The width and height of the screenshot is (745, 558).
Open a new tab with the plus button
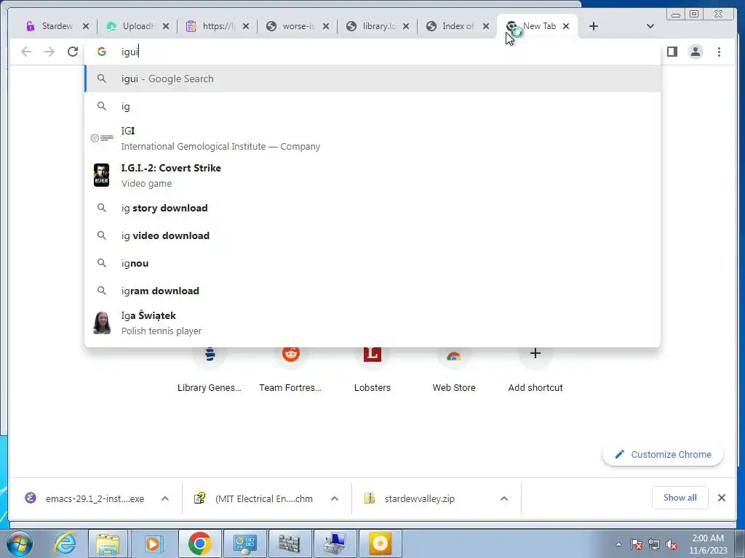pos(594,26)
